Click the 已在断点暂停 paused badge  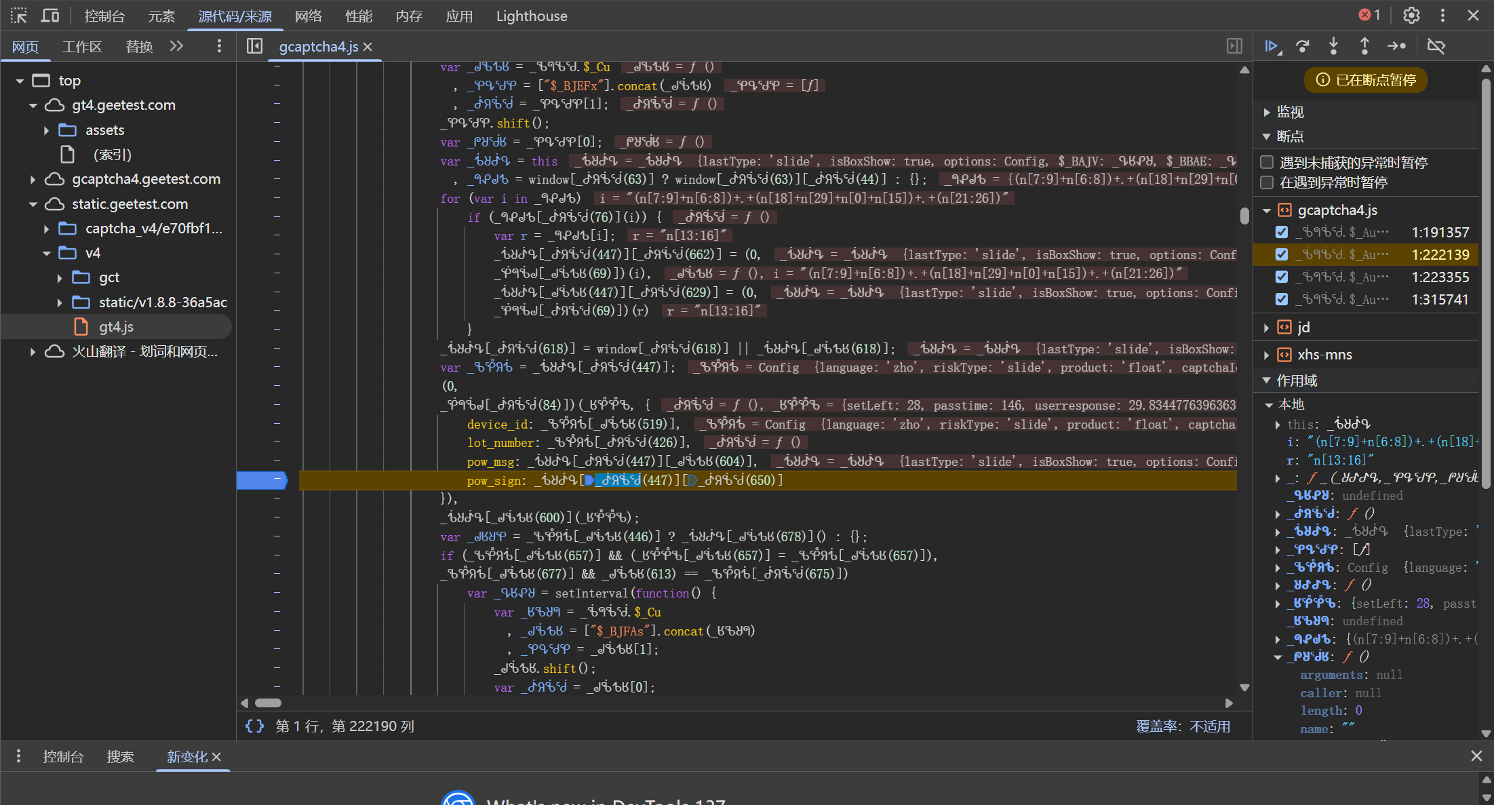pos(1366,80)
